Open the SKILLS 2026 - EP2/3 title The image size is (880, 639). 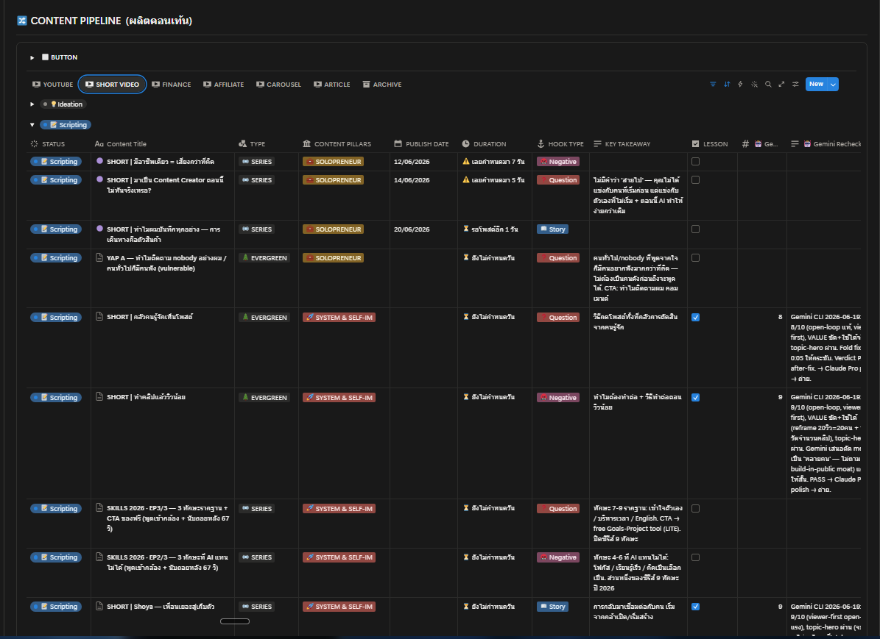tap(167, 563)
